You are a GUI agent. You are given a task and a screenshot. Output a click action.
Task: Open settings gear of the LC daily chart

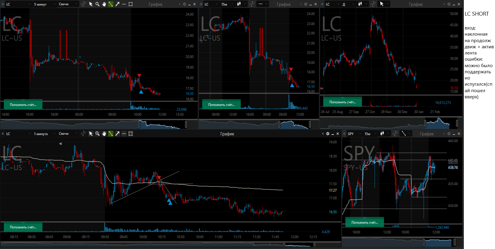pos(449,4)
